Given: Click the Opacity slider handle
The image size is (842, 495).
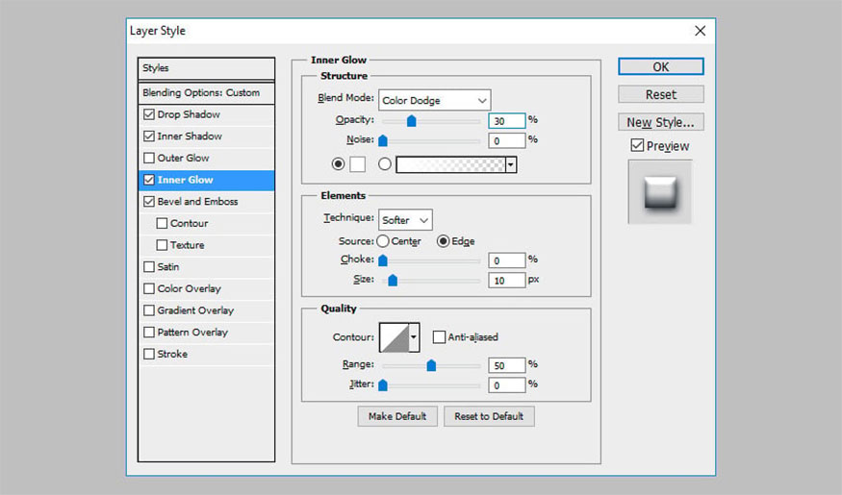Looking at the screenshot, I should coord(411,121).
